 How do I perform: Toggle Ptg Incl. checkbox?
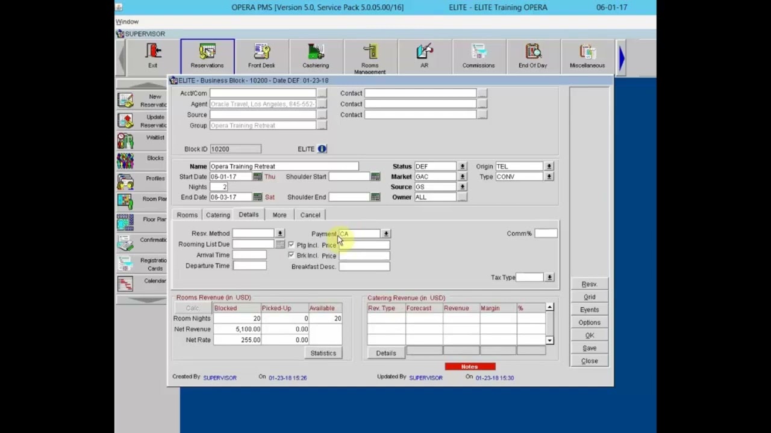click(292, 245)
